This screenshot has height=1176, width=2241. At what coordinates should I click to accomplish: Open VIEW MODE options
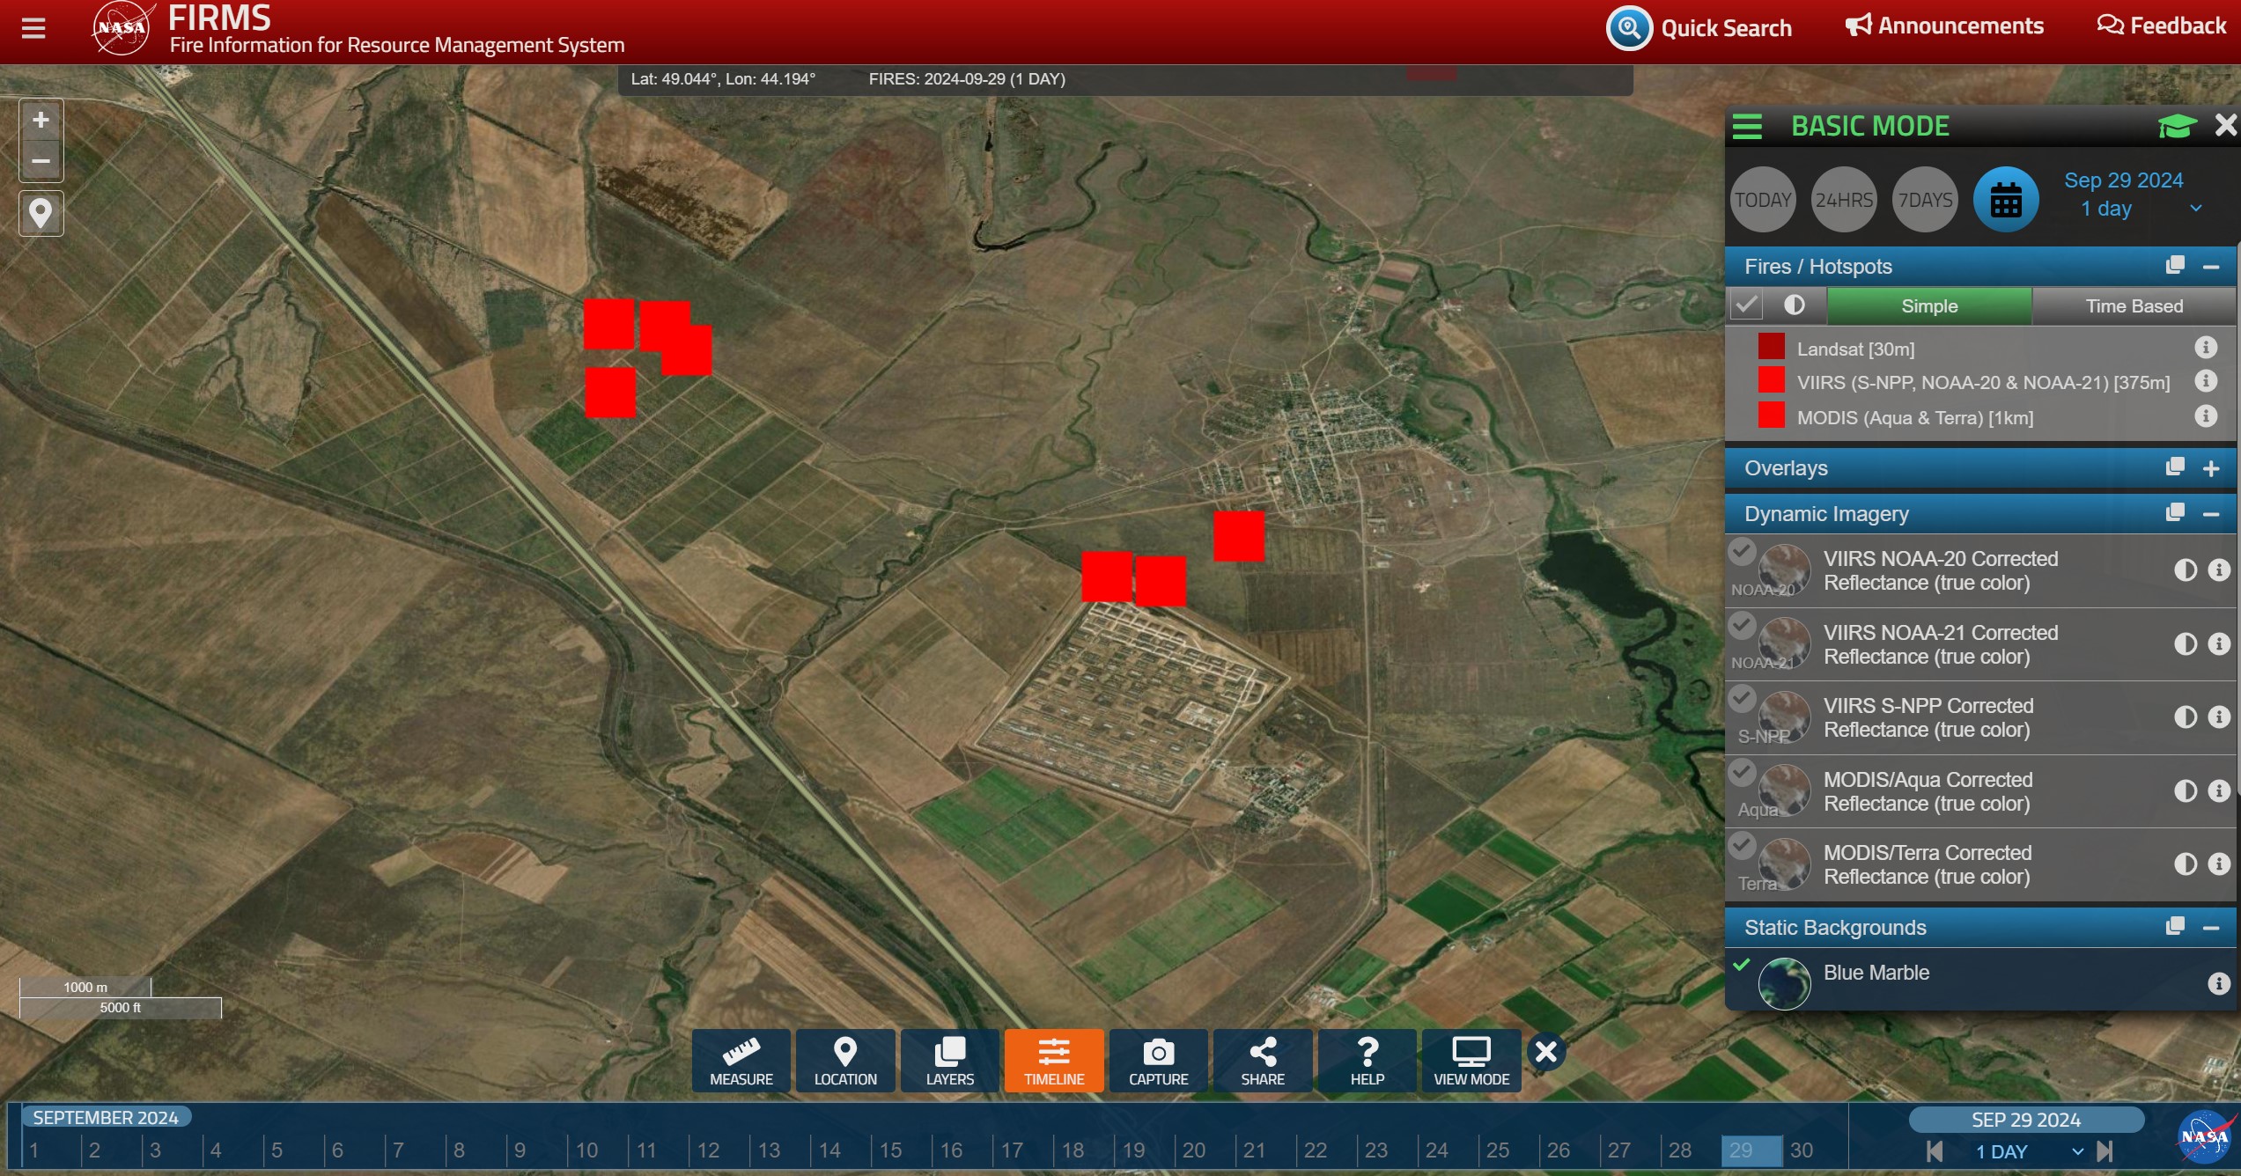[1471, 1061]
